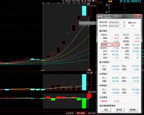Select the 默认参数 tab
The height and width of the screenshot is (115, 144).
click(81, 113)
